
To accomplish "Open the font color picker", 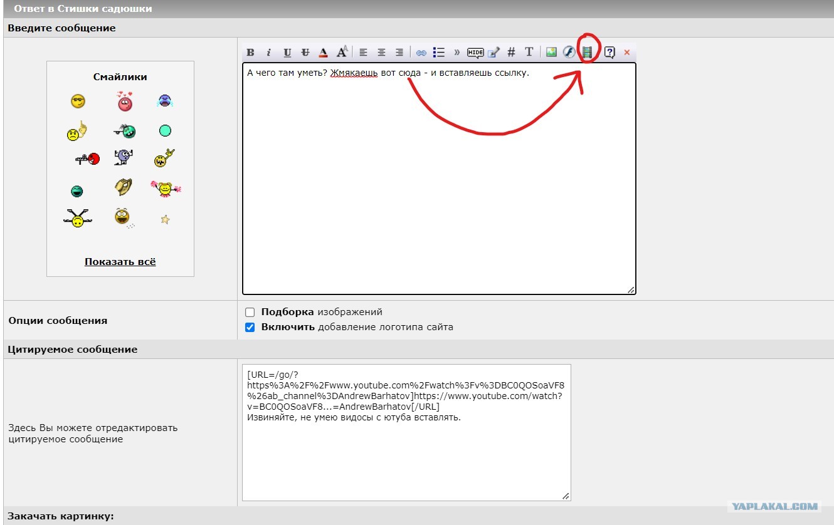I will click(324, 53).
